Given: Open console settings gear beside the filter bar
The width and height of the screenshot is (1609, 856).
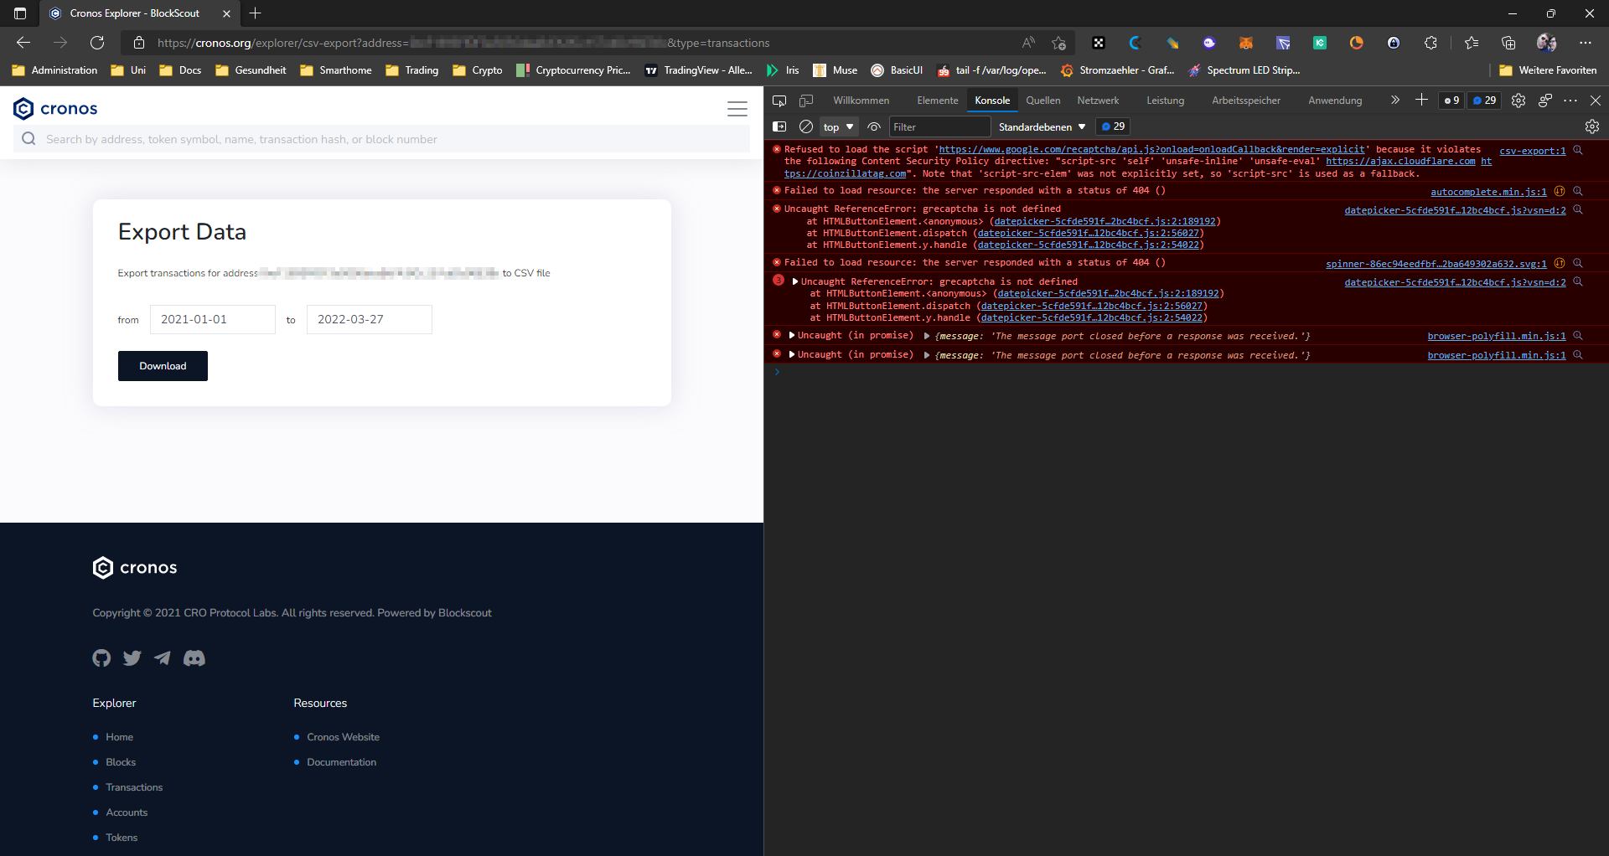Looking at the screenshot, I should point(1592,126).
